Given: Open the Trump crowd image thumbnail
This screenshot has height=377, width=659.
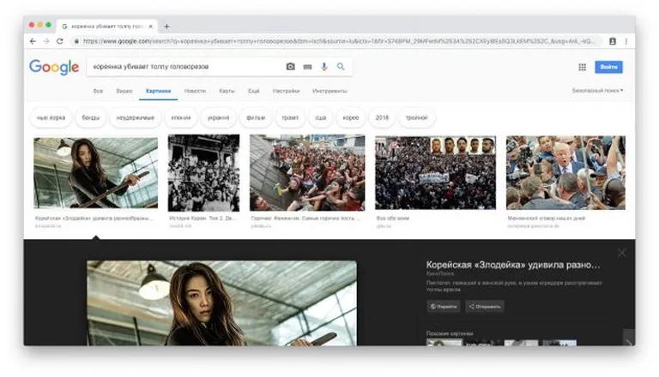Looking at the screenshot, I should (565, 172).
